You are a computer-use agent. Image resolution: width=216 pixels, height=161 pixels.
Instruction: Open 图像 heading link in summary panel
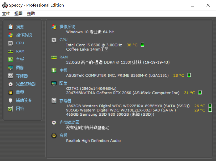[x=63, y=83]
